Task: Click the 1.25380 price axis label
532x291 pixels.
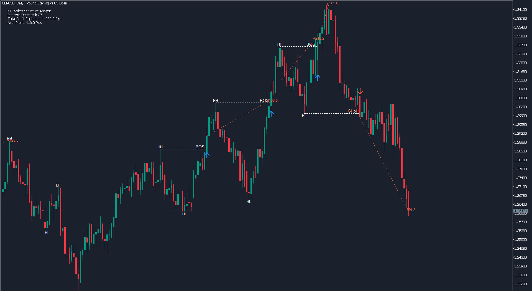Action: pyautogui.click(x=520, y=231)
